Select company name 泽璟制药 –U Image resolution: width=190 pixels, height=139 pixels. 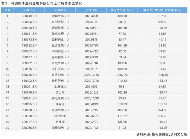(x=60, y=128)
